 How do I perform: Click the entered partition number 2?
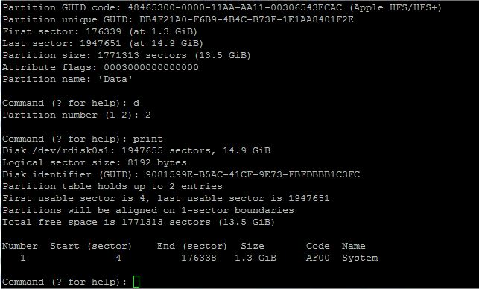[x=147, y=115]
